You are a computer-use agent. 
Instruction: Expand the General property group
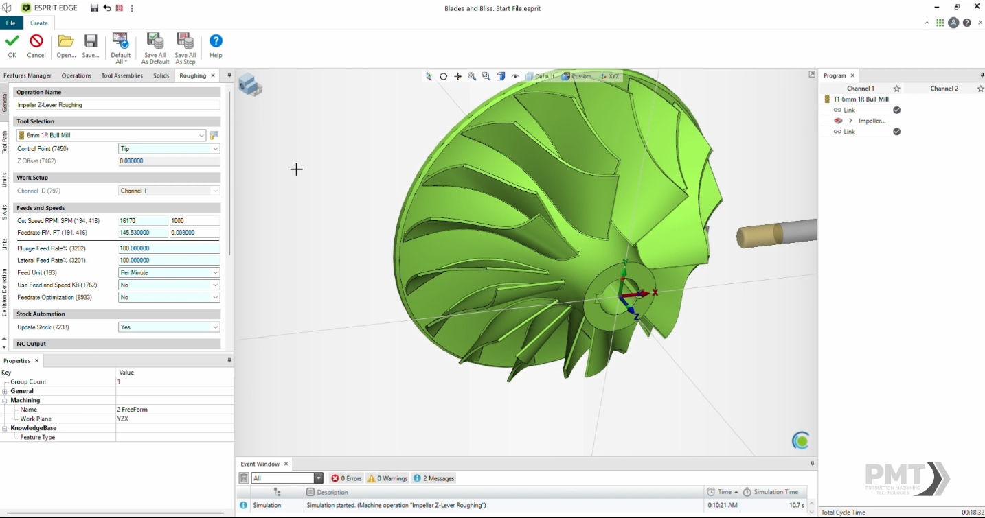[x=4, y=391]
